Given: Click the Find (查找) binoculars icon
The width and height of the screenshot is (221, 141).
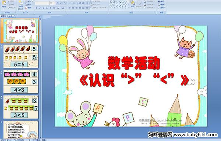Looking at the screenshot, I should [159, 1].
